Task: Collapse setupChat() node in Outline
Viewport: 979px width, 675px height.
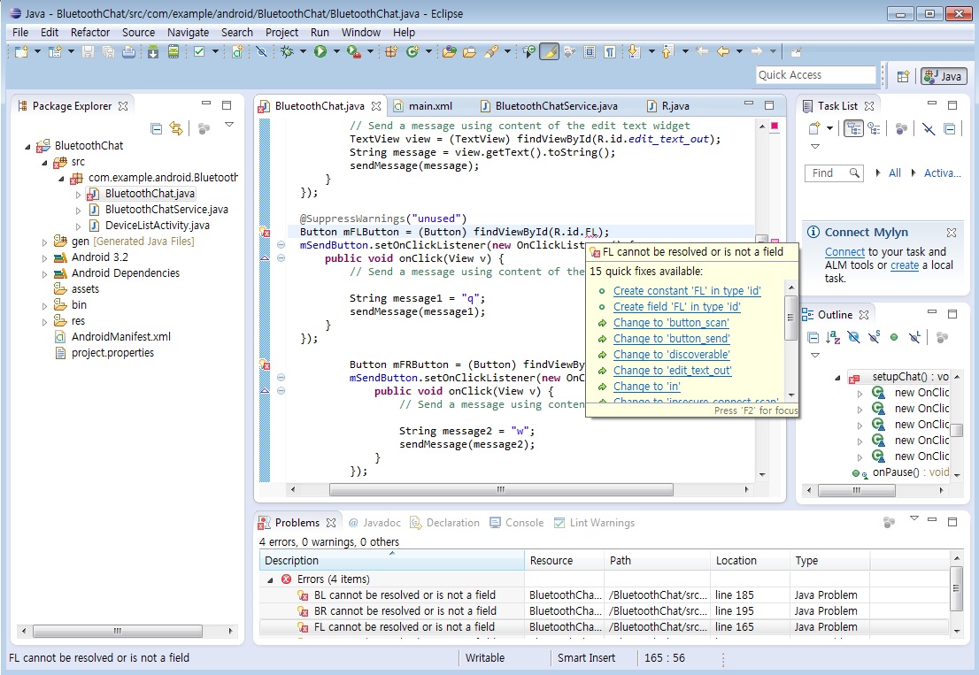Action: 837,378
